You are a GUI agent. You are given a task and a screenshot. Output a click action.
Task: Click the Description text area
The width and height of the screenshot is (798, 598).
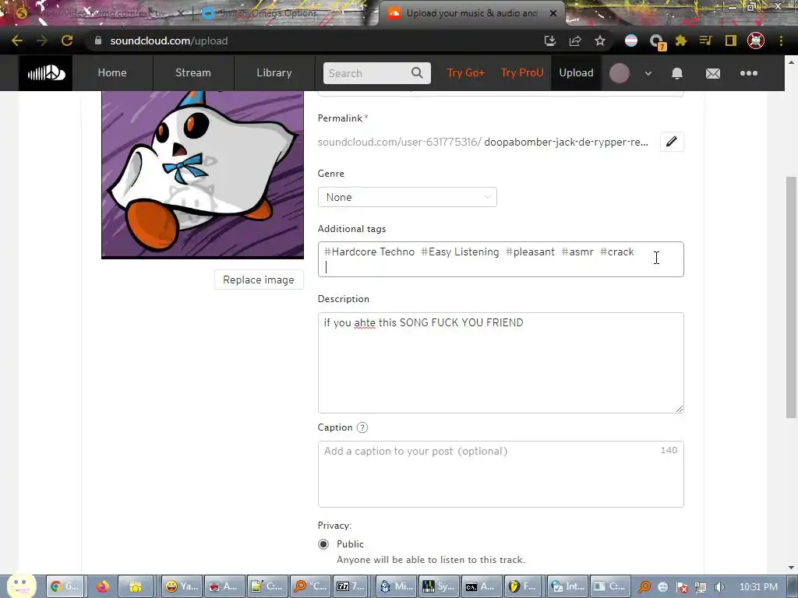point(501,363)
